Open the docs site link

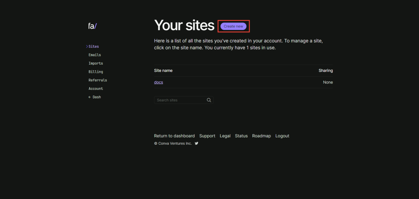(158, 82)
